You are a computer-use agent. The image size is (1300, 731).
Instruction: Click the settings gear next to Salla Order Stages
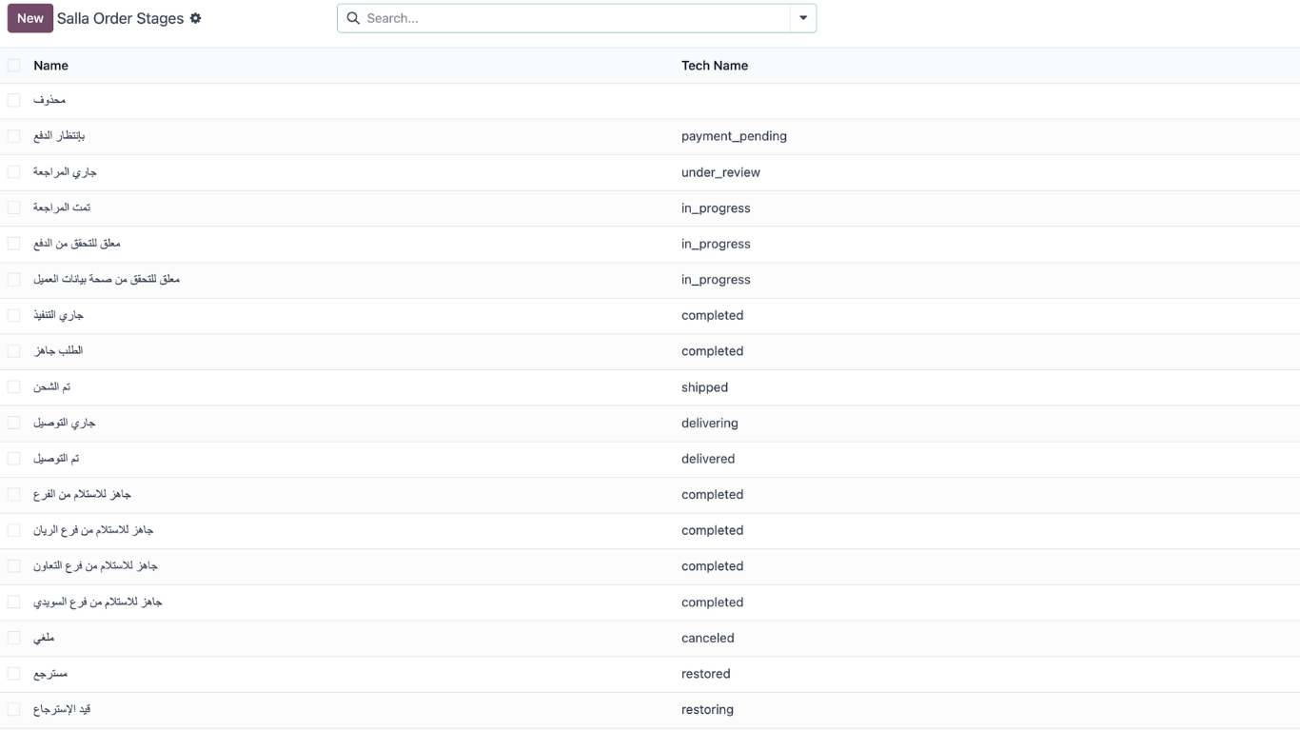[x=196, y=18]
